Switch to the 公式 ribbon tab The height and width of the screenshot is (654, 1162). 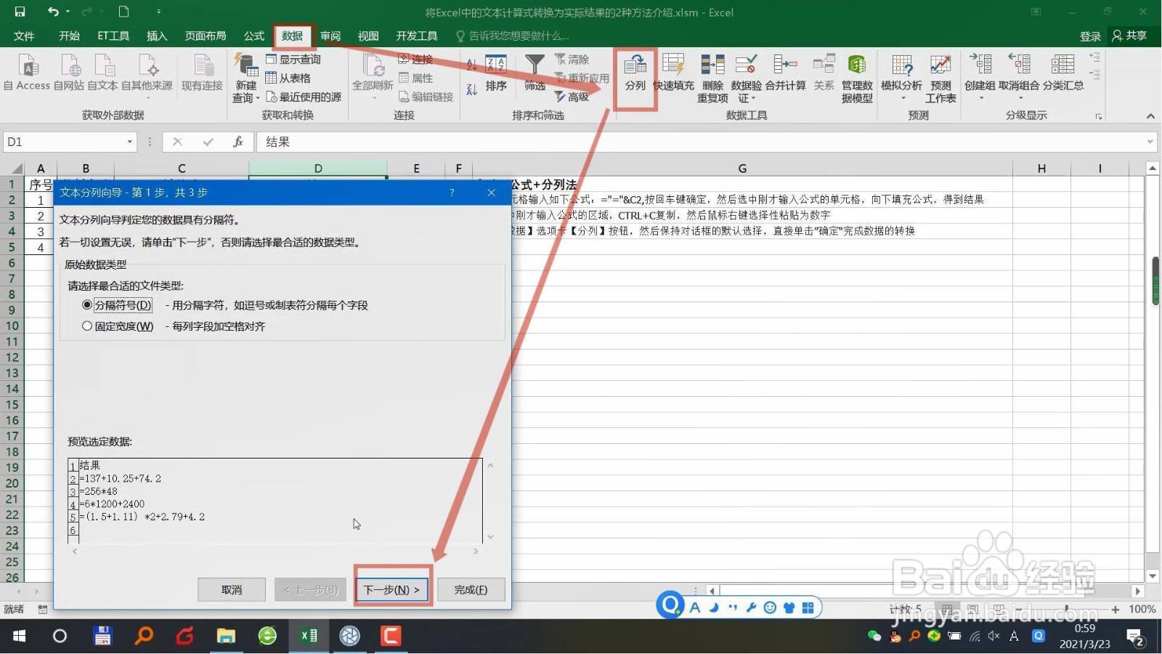253,35
